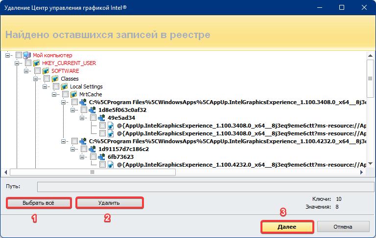Viewport: 376px width, 238px height.
Task: Click the 6fb73623 key icon
Action: click(x=102, y=157)
